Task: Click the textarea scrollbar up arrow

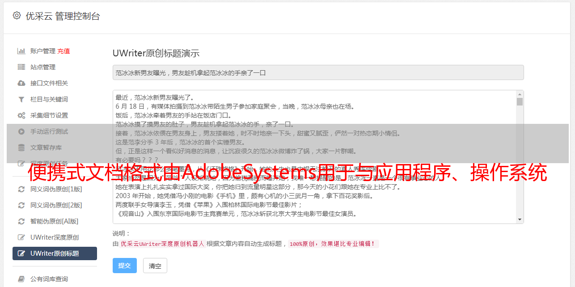Action: [x=520, y=94]
